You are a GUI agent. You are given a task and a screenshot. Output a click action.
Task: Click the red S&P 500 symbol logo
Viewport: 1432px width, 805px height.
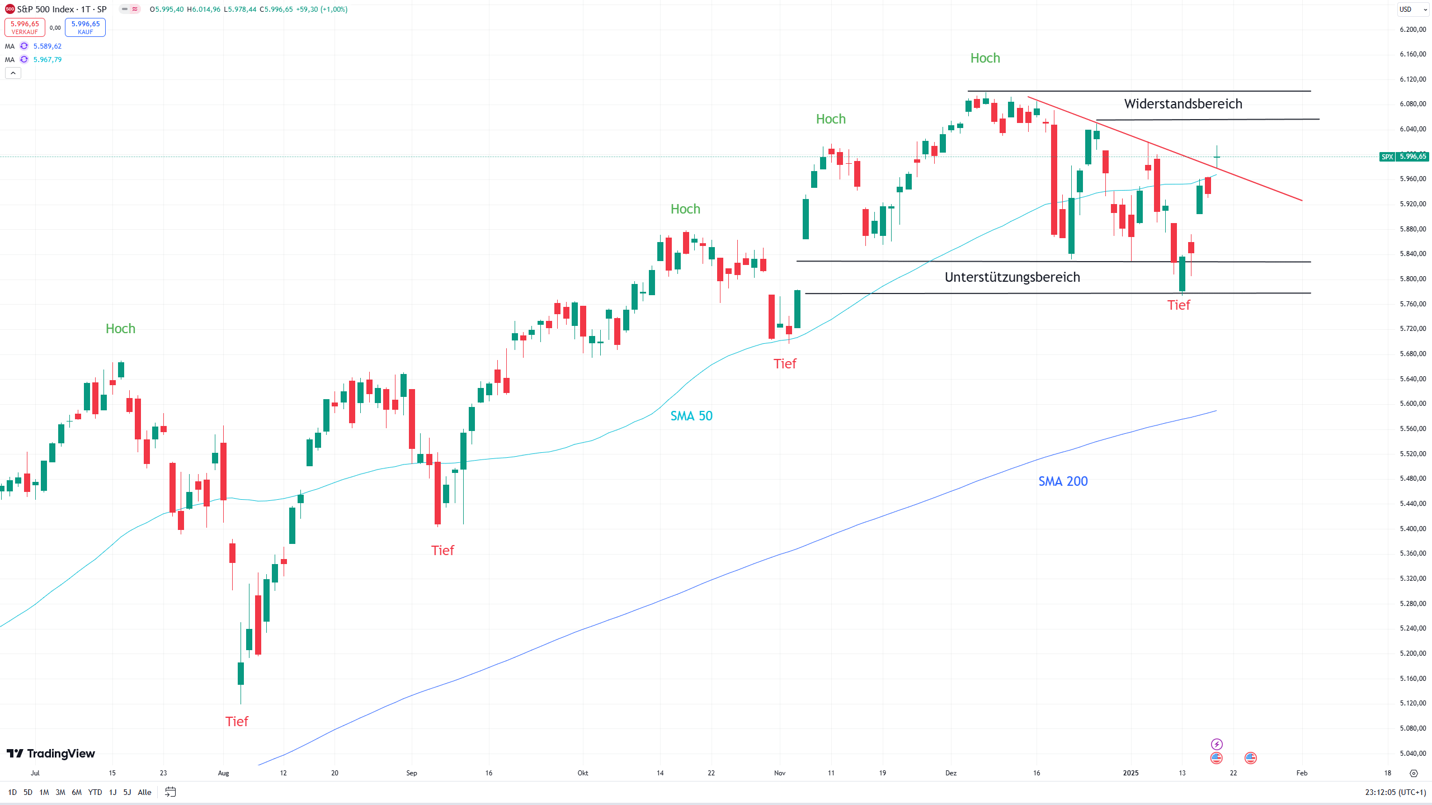pos(10,9)
